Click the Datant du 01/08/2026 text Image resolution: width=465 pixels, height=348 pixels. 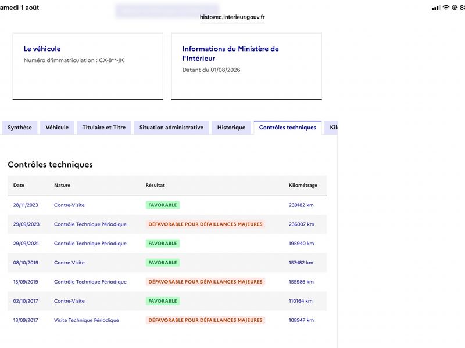[211, 70]
